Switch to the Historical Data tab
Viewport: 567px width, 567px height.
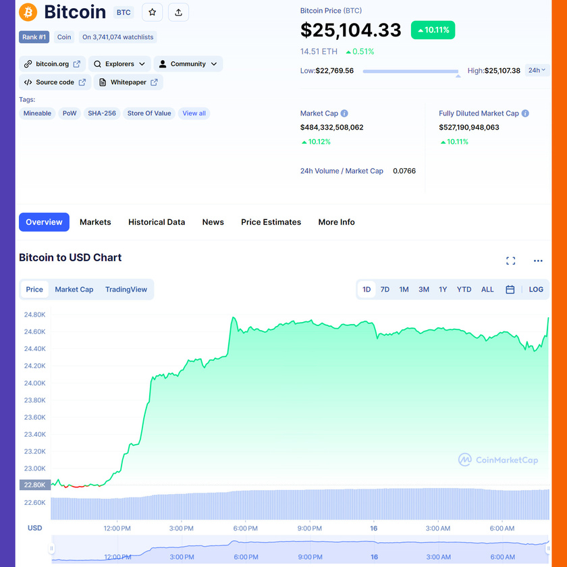[157, 222]
